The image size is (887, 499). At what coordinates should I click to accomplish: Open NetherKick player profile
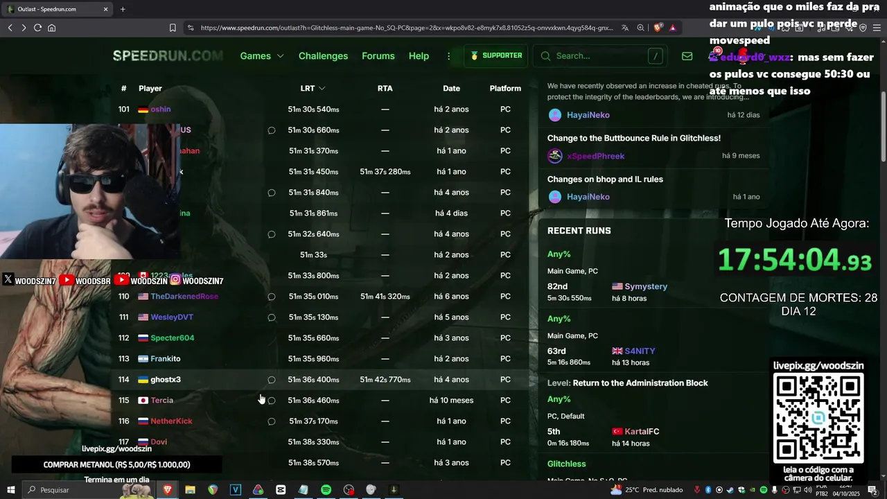pos(171,421)
